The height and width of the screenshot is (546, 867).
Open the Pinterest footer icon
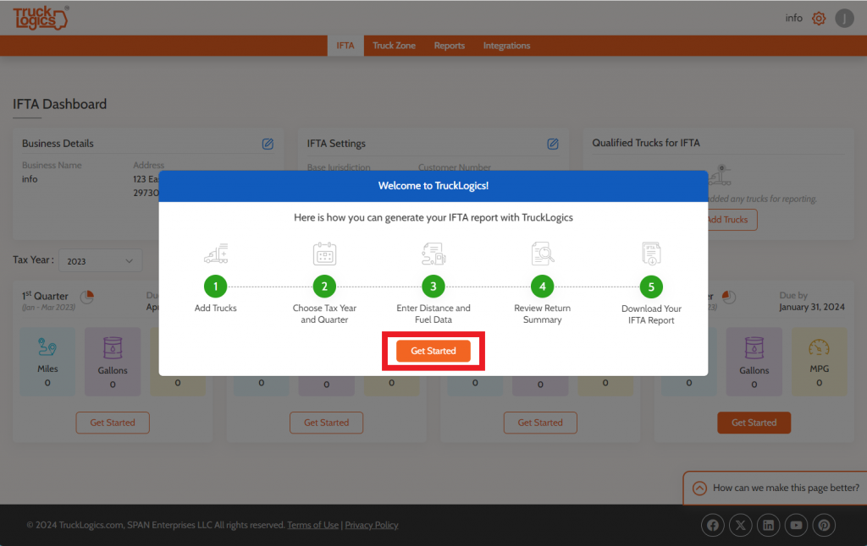coord(824,525)
